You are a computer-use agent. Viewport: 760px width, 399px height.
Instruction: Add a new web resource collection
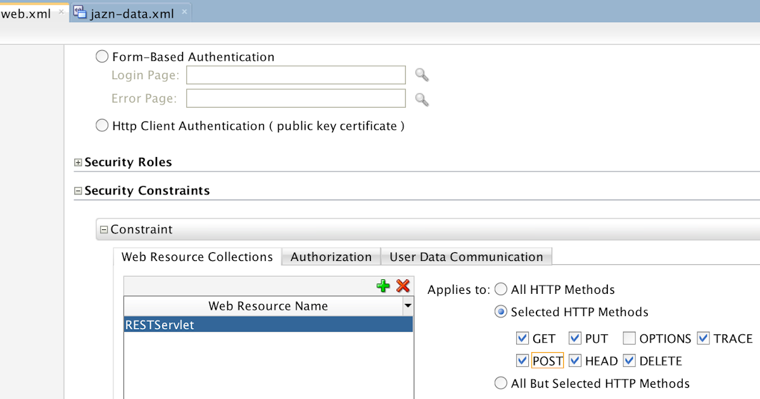(383, 286)
